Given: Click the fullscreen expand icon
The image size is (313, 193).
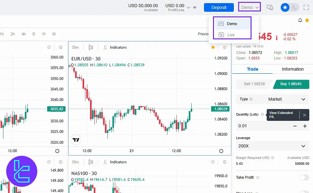Looking at the screenshot, I should click(306, 7).
